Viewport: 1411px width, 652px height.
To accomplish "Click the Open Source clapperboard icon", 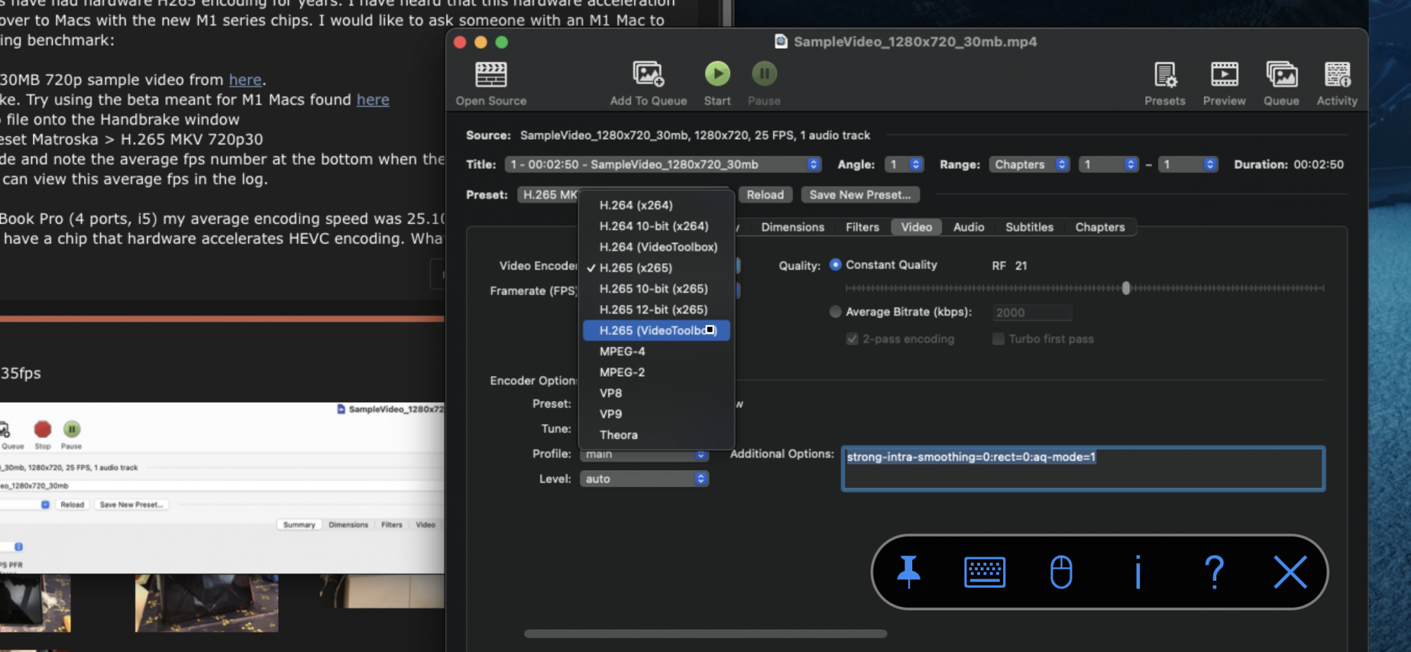I will 491,74.
